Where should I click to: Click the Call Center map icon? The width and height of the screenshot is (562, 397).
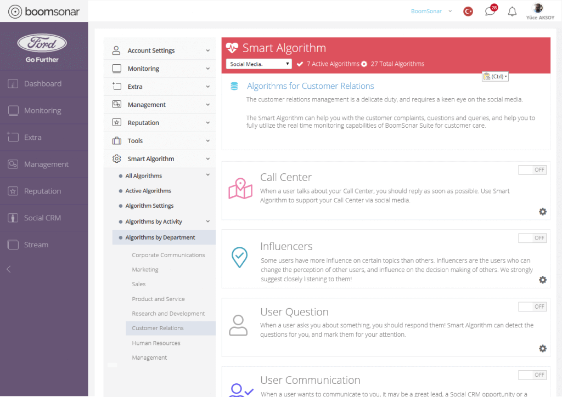[240, 189]
